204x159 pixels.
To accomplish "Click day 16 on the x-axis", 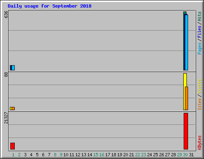I will tap(102, 155).
